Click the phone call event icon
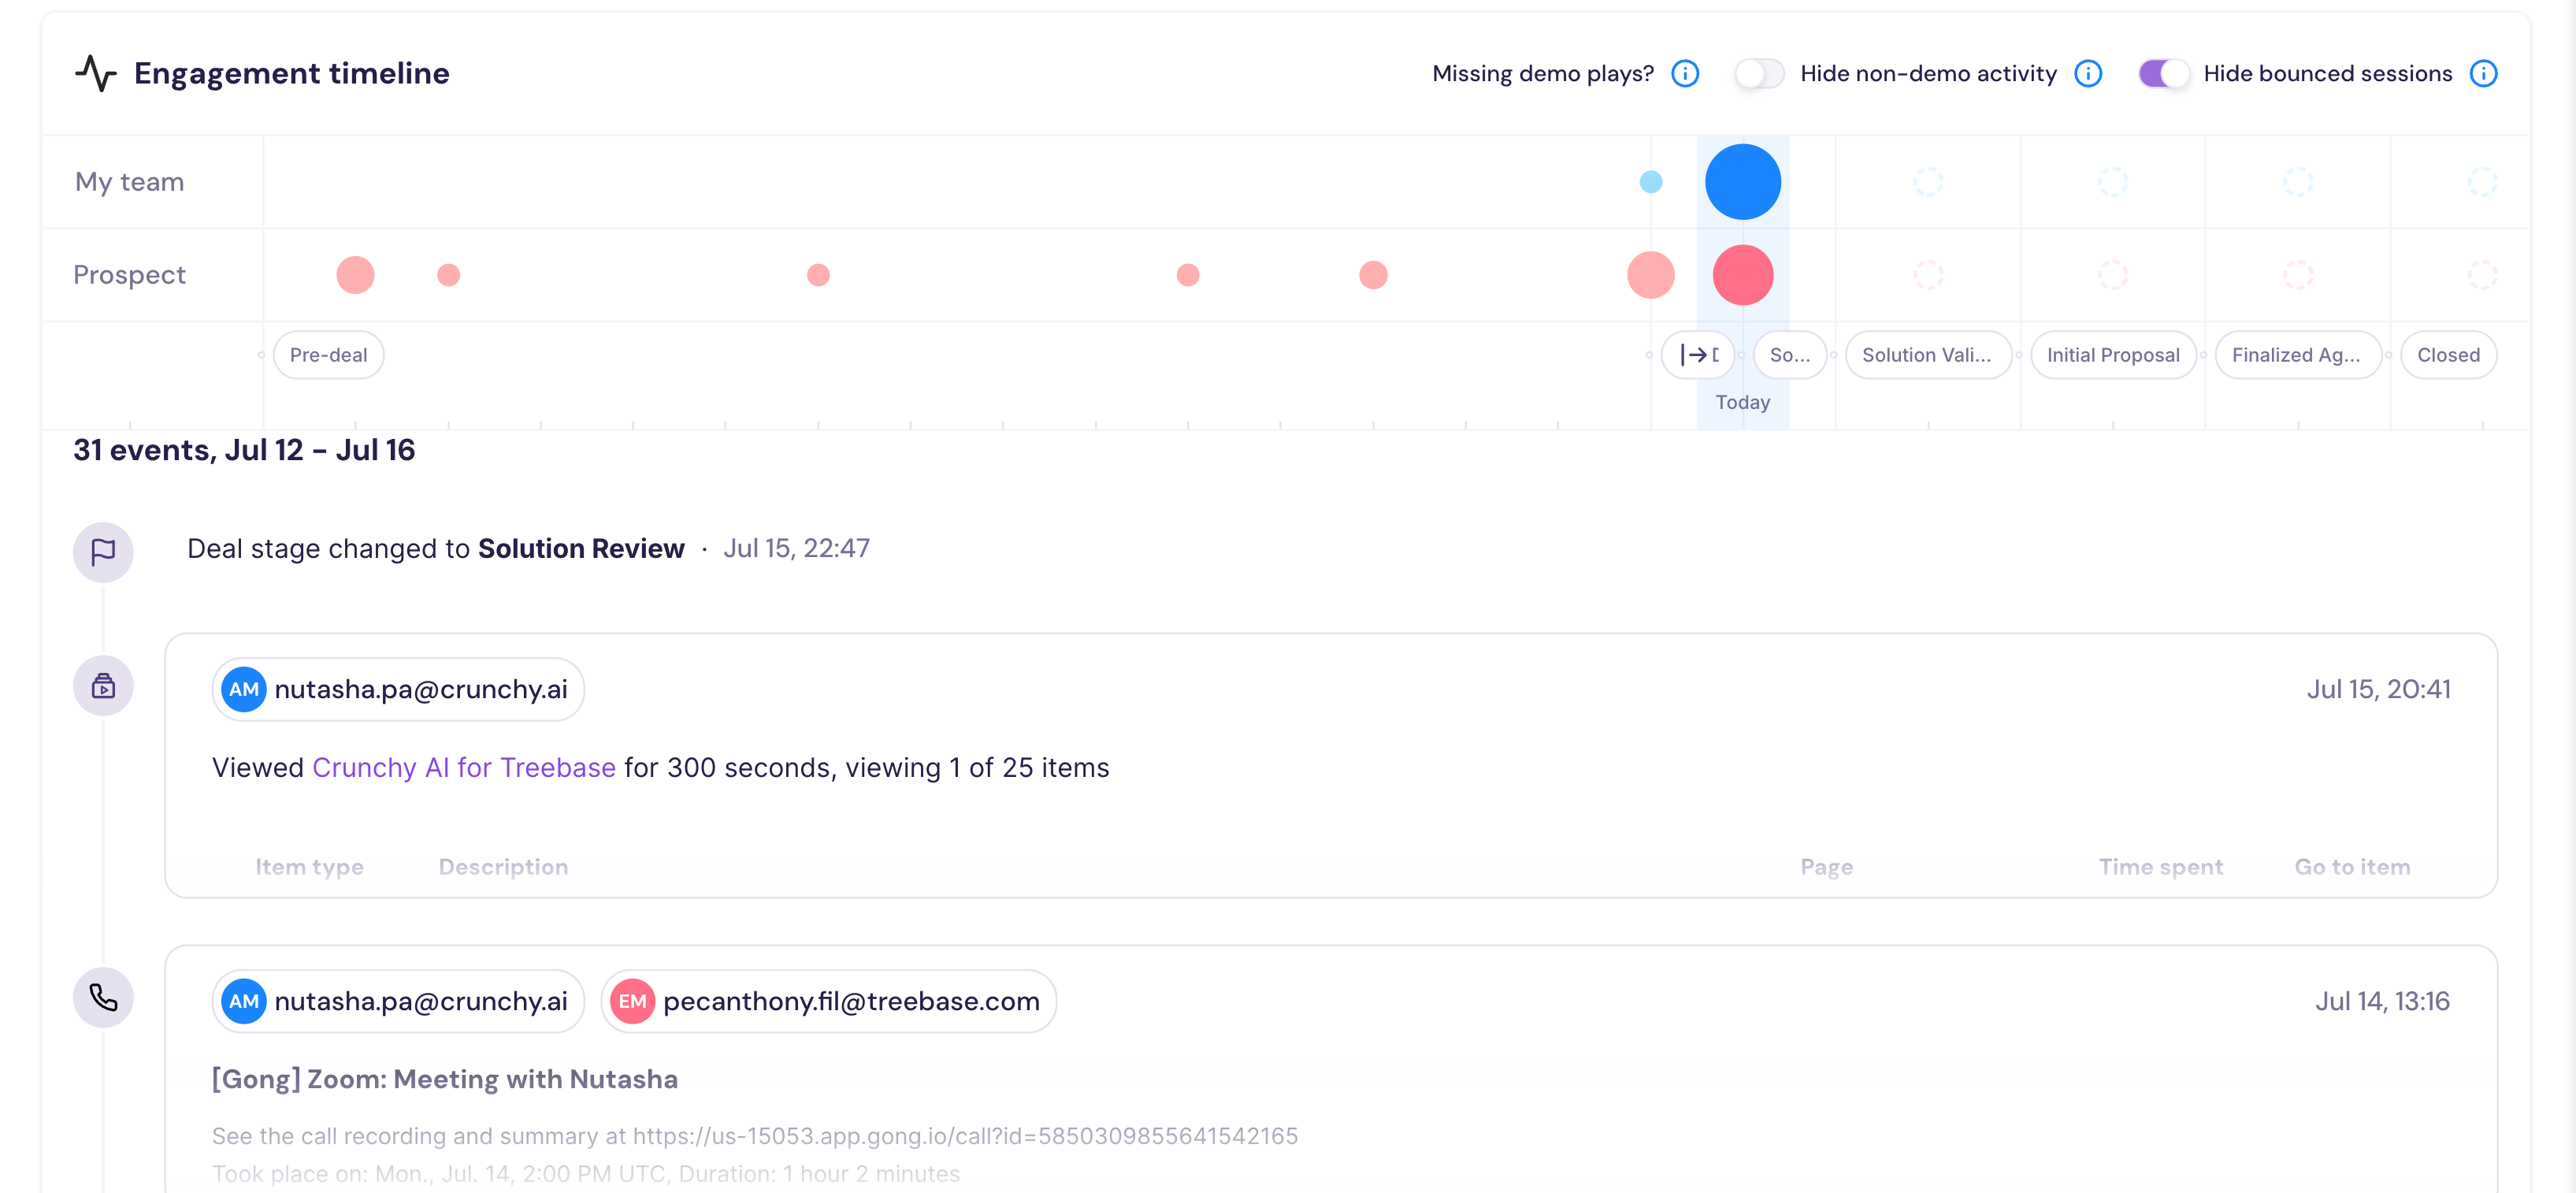Screen dimensions: 2576x1193 pyautogui.click(x=103, y=998)
